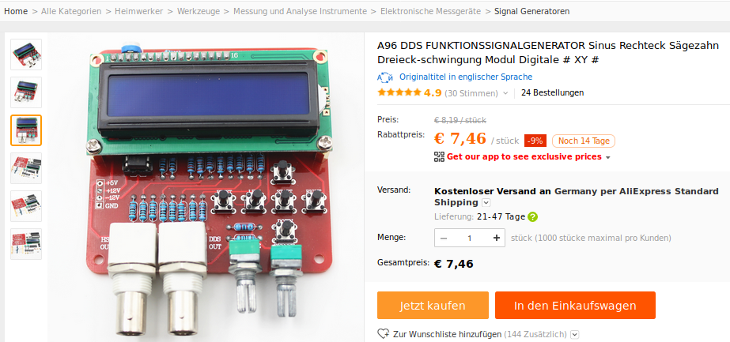Click the five-star rating icons
730x342 pixels.
coord(399,92)
